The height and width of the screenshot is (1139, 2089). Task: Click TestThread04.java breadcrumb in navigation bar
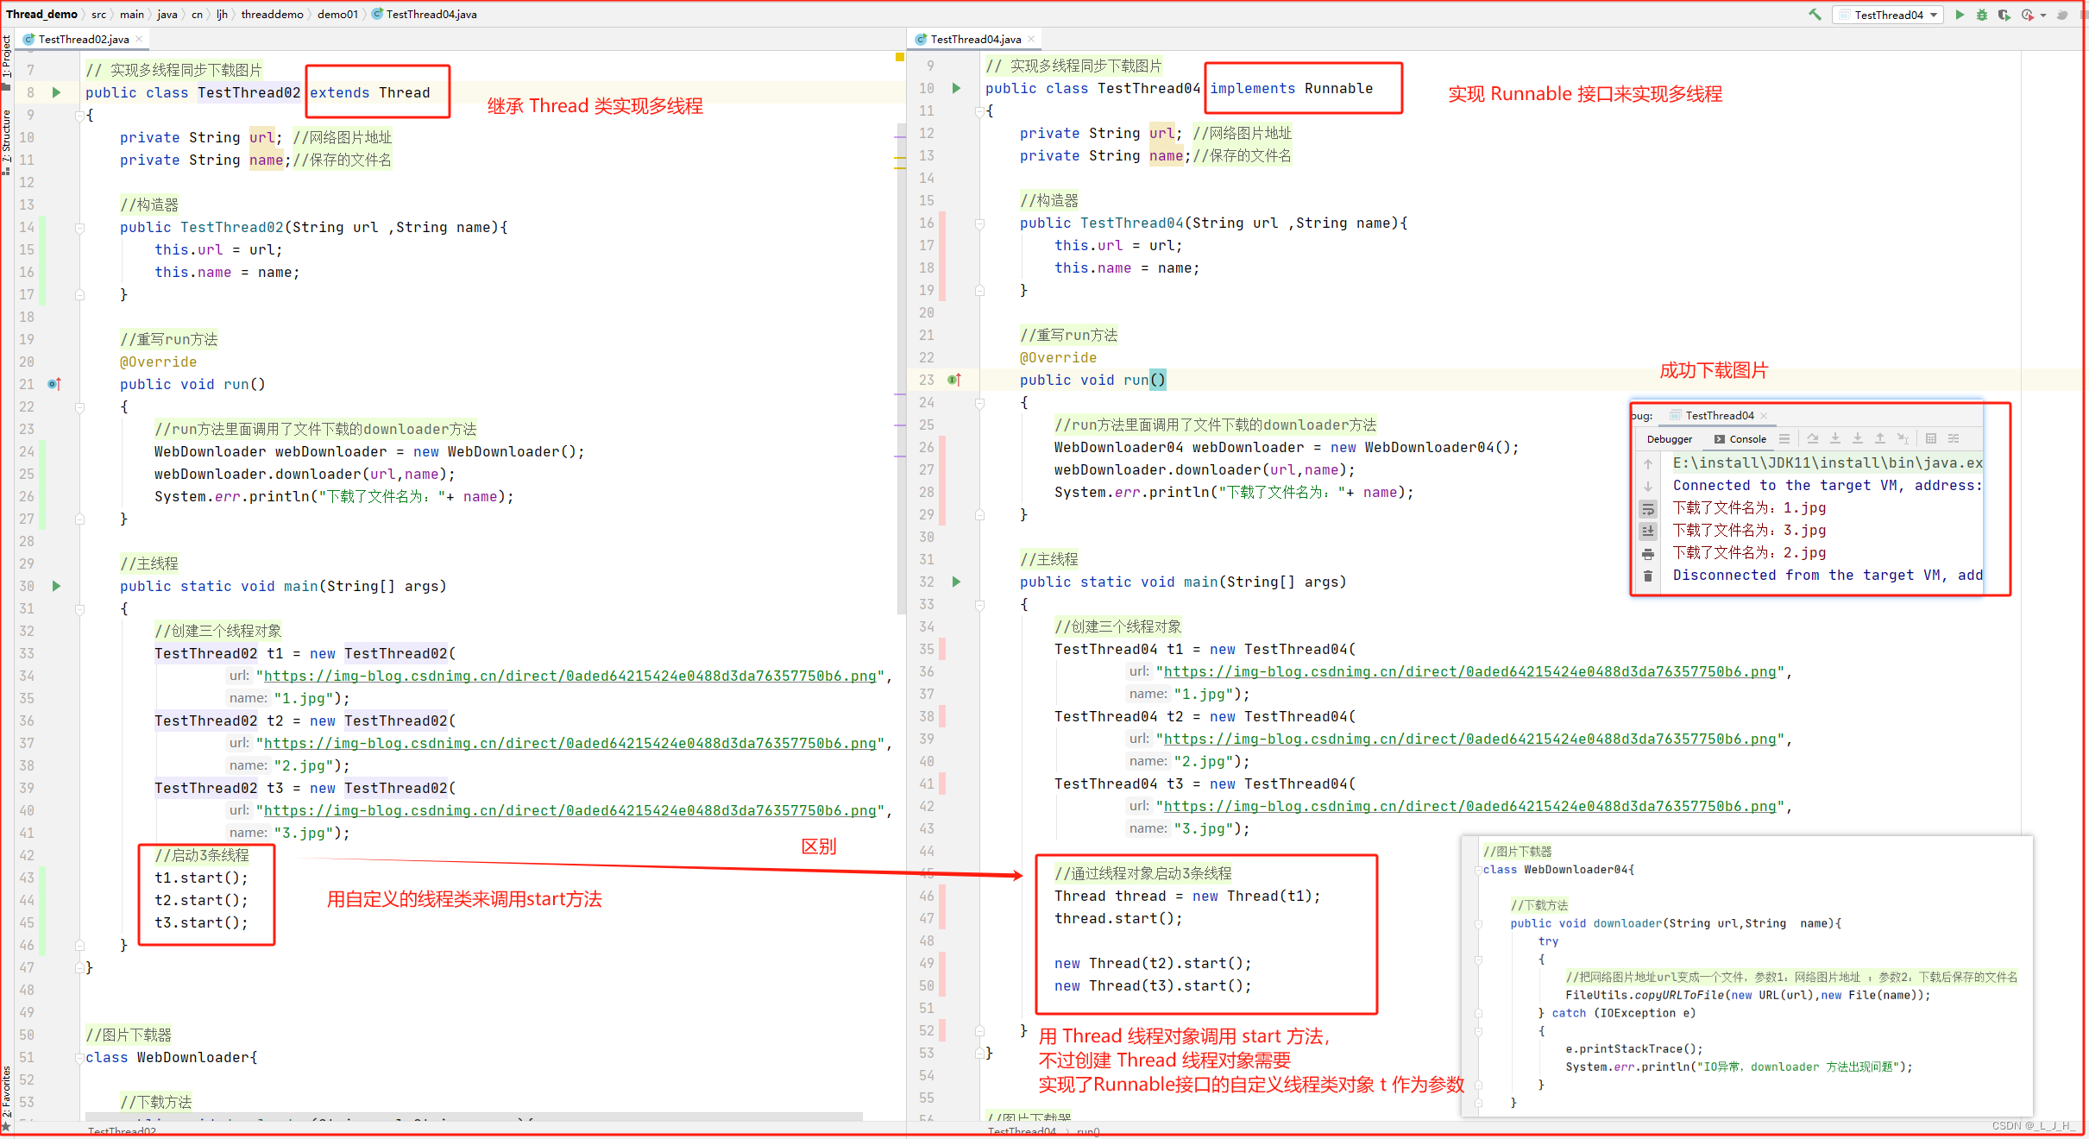pyautogui.click(x=425, y=15)
